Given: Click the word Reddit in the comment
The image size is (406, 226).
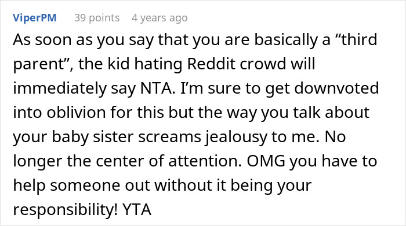Looking at the screenshot, I should (x=211, y=64).
